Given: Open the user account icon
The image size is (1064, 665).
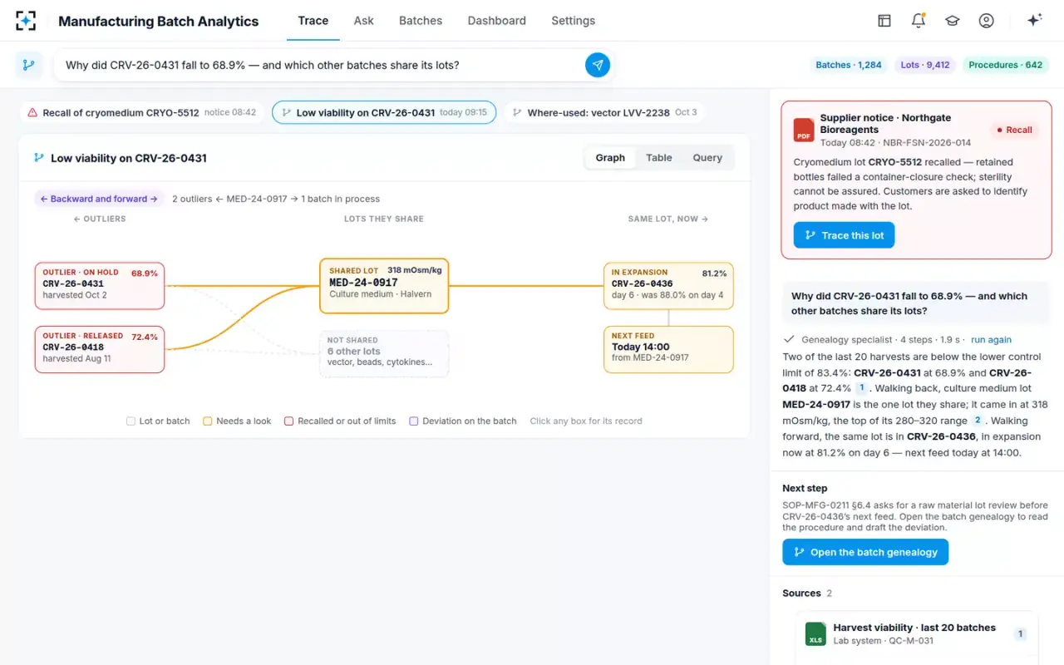Looking at the screenshot, I should (x=987, y=21).
